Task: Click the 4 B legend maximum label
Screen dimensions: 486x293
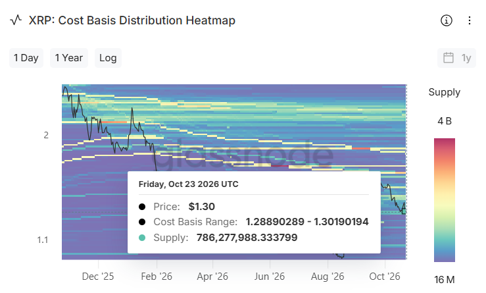Action: tap(445, 121)
